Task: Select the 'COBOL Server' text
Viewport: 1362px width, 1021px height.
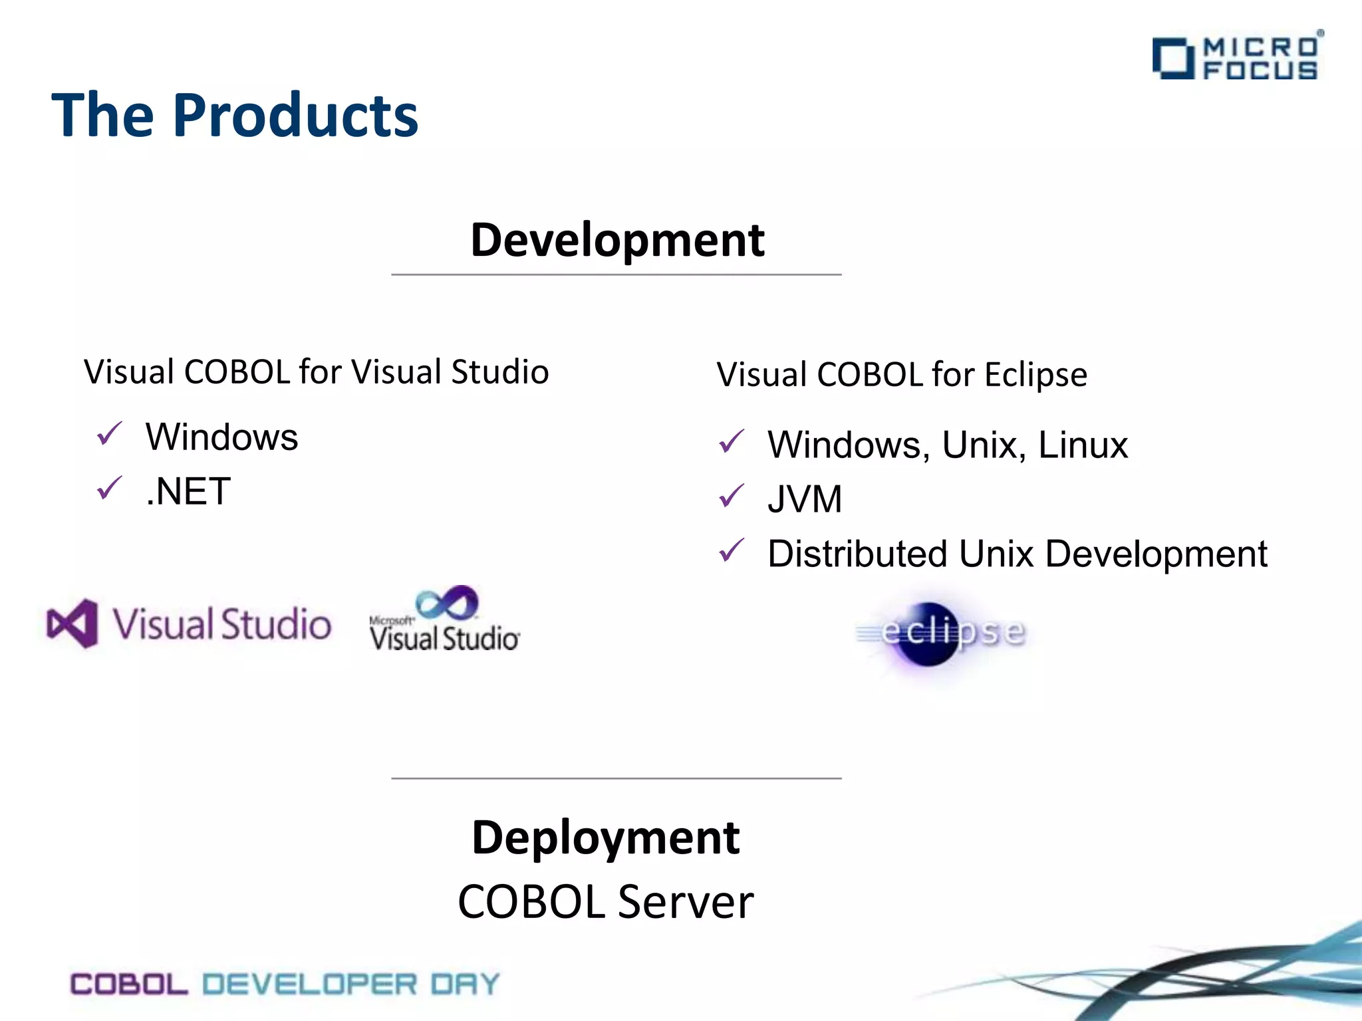Action: (606, 902)
